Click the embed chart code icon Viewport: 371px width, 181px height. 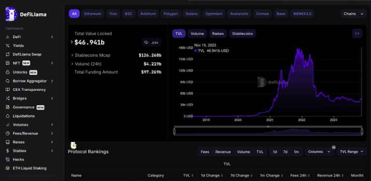pyautogui.click(x=357, y=34)
